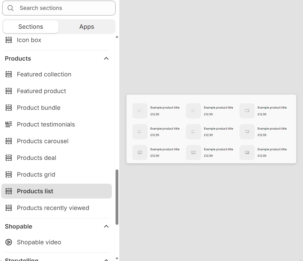The height and width of the screenshot is (261, 303).
Task: Click the search magnifier icon
Action: click(x=10, y=8)
